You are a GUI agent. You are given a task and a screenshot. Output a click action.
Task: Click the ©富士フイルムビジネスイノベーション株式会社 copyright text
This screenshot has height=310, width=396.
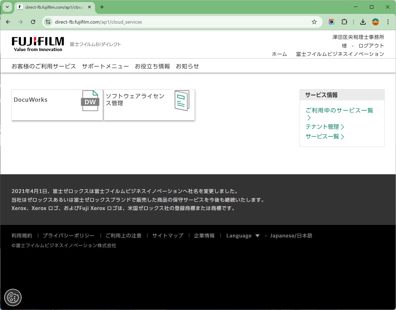point(64,245)
